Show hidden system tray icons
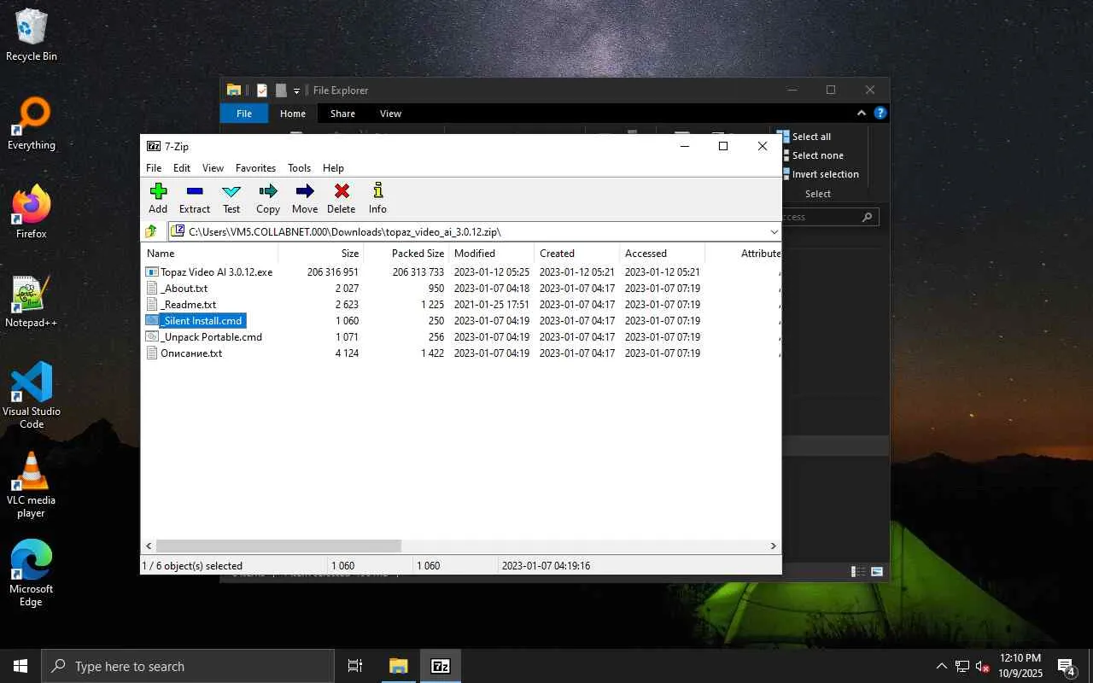 coord(942,666)
